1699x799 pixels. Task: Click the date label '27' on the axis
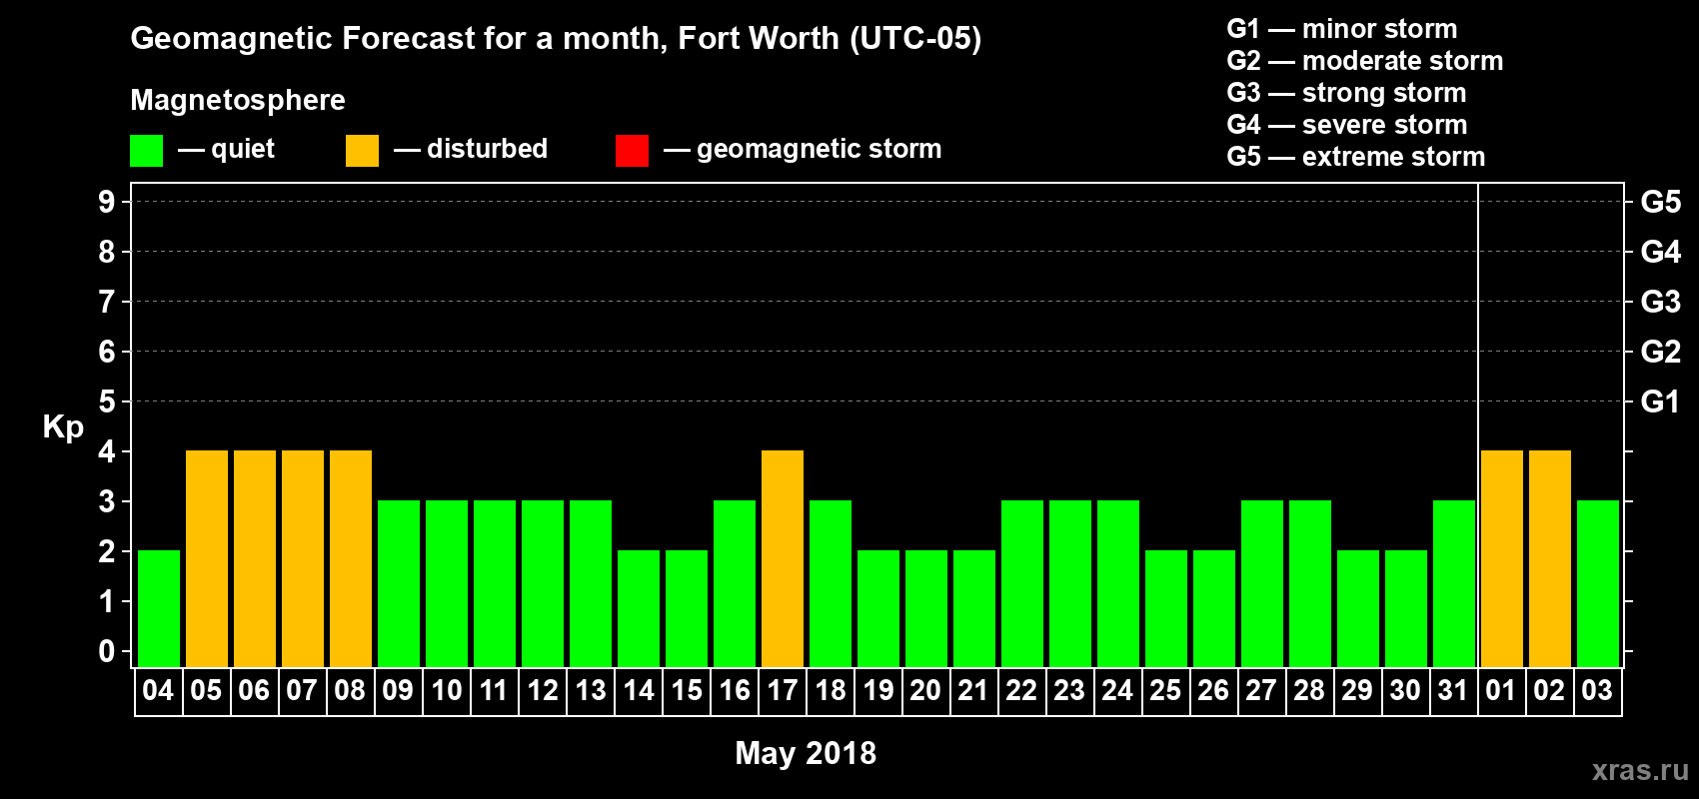coord(1261,690)
